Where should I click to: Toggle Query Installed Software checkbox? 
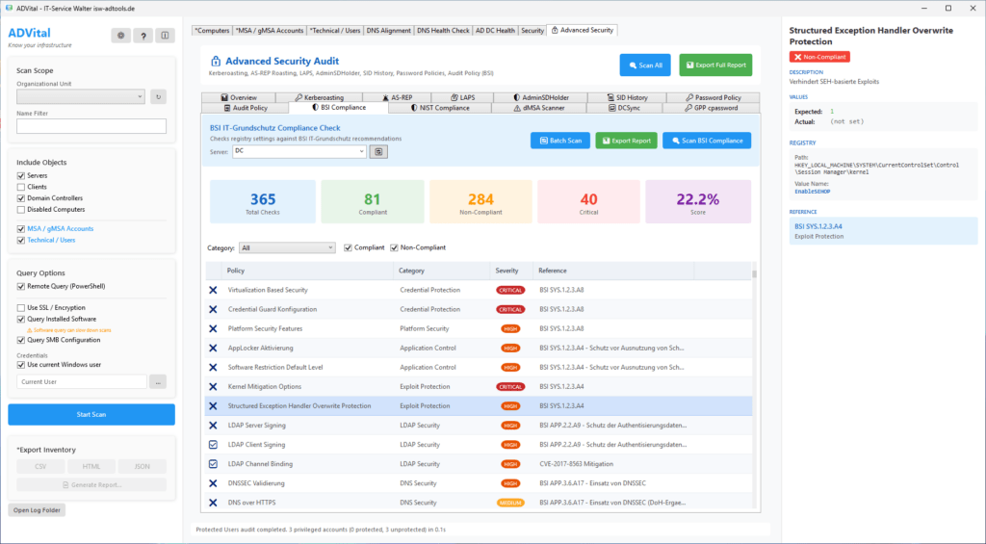click(21, 320)
